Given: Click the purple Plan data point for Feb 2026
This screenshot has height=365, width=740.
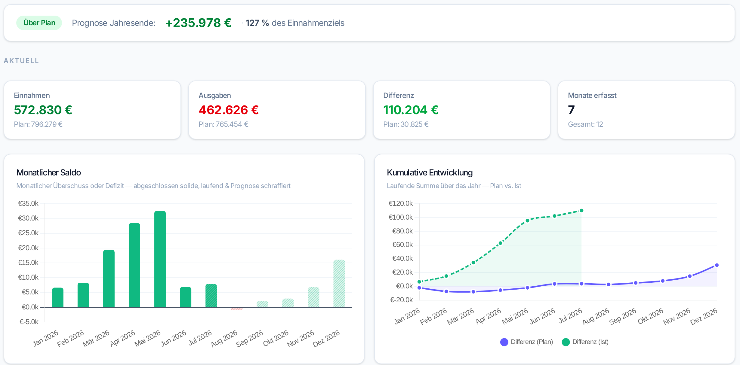Looking at the screenshot, I should [446, 291].
